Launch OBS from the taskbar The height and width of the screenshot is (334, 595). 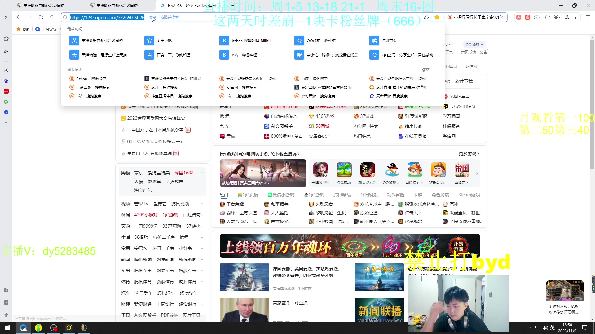[x=53, y=328]
